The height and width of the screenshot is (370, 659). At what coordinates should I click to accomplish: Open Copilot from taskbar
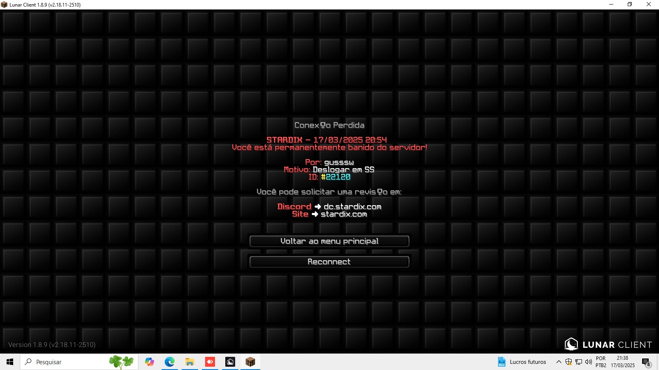click(150, 362)
